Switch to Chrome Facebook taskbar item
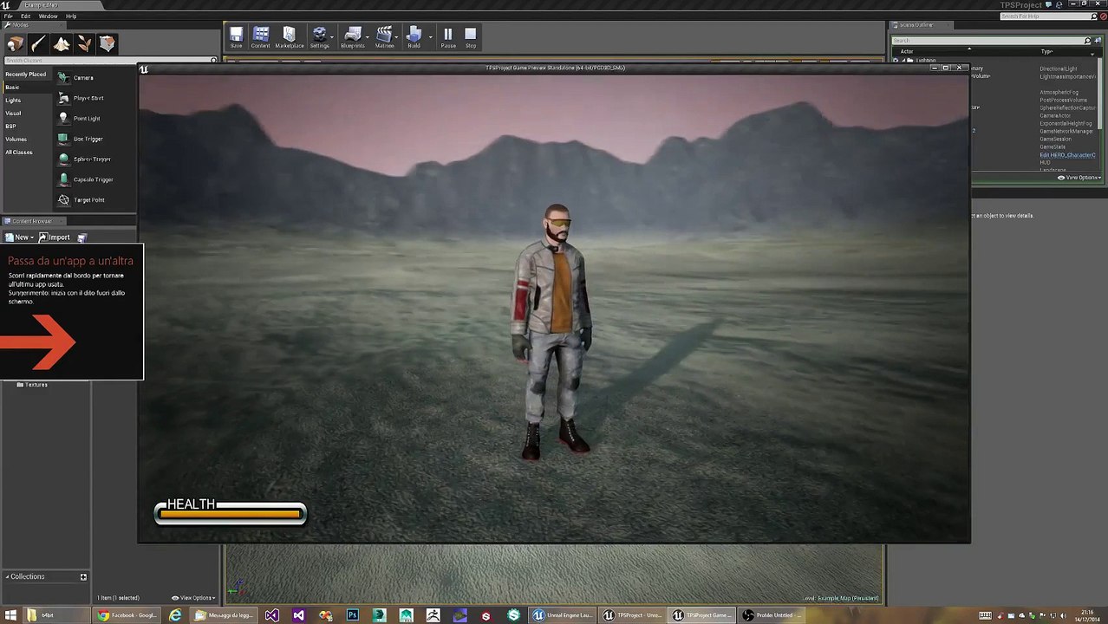 pyautogui.click(x=127, y=615)
